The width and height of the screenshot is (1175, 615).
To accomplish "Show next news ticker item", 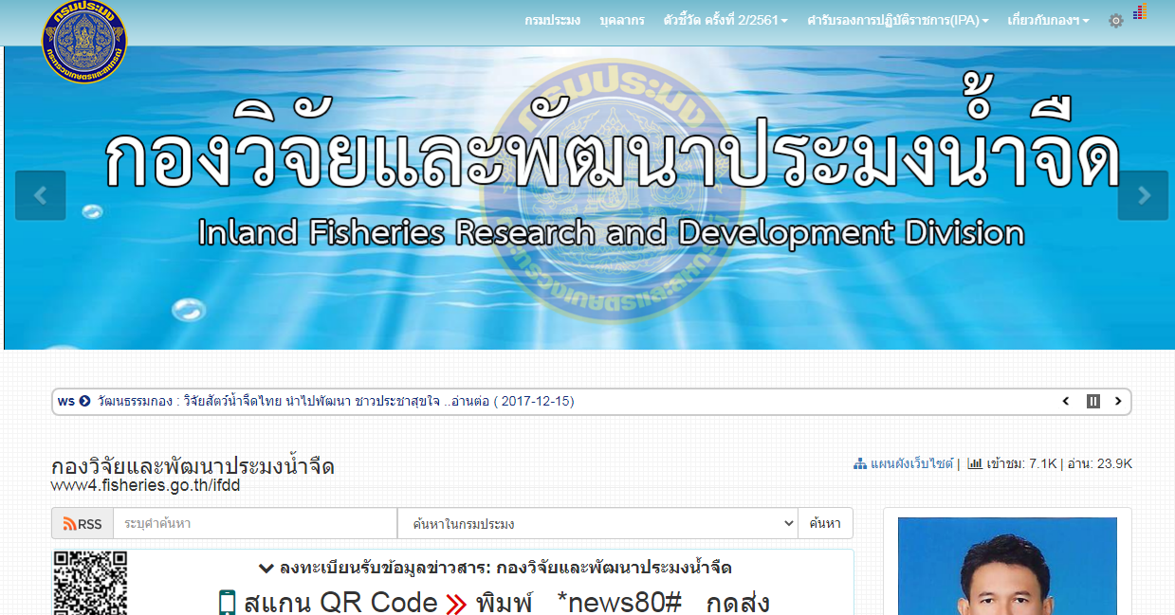I will (x=1118, y=402).
